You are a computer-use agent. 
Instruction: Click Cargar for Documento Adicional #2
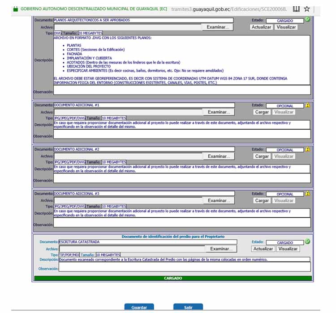click(262, 156)
